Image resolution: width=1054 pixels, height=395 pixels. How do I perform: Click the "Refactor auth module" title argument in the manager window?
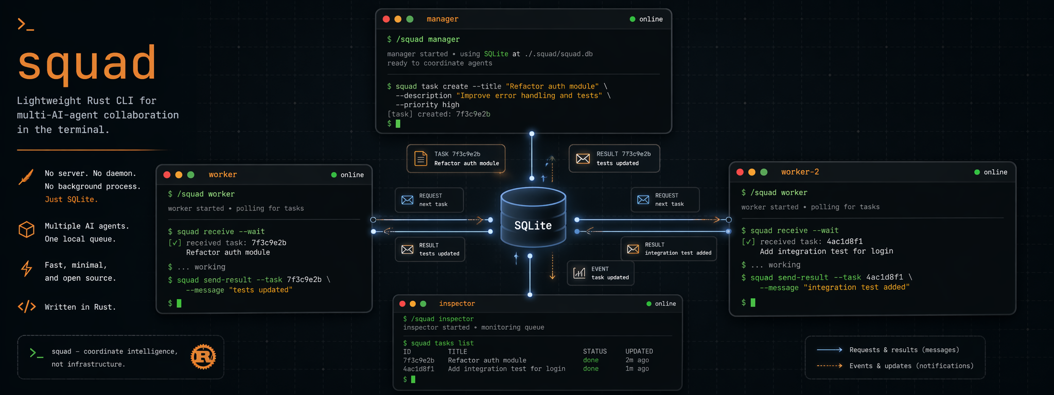552,86
